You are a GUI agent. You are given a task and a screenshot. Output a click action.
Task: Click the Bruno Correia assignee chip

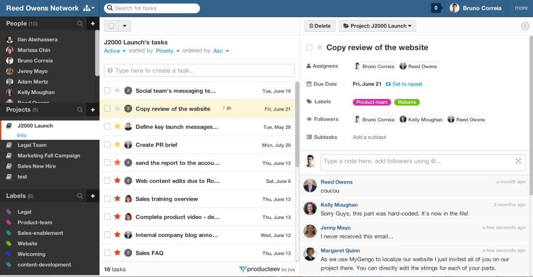(374, 66)
